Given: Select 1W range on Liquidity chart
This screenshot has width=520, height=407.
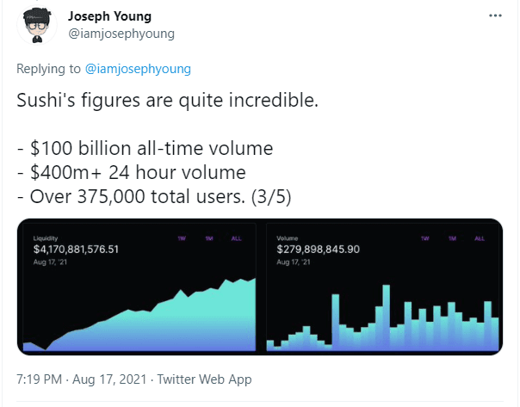Looking at the screenshot, I should point(182,238).
